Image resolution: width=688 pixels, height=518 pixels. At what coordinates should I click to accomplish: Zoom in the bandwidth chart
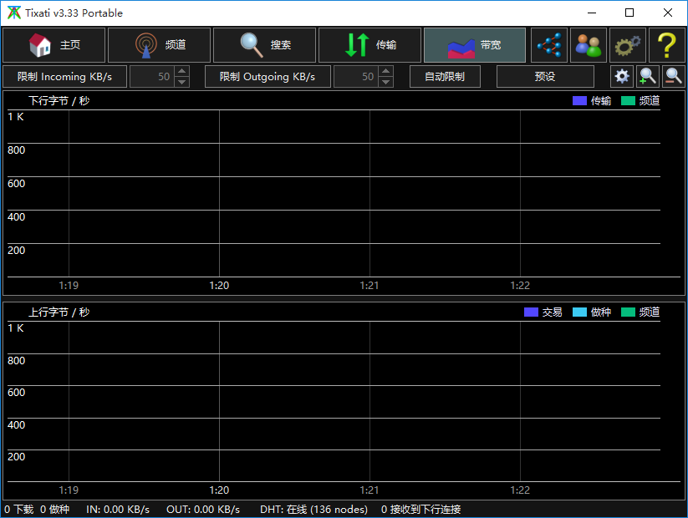648,76
